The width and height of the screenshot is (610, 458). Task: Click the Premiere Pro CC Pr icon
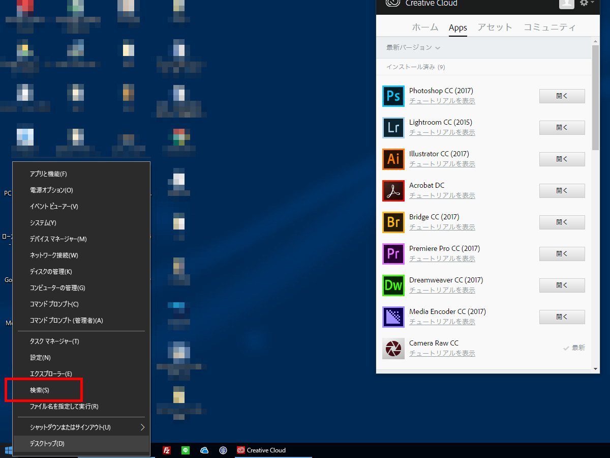(393, 254)
